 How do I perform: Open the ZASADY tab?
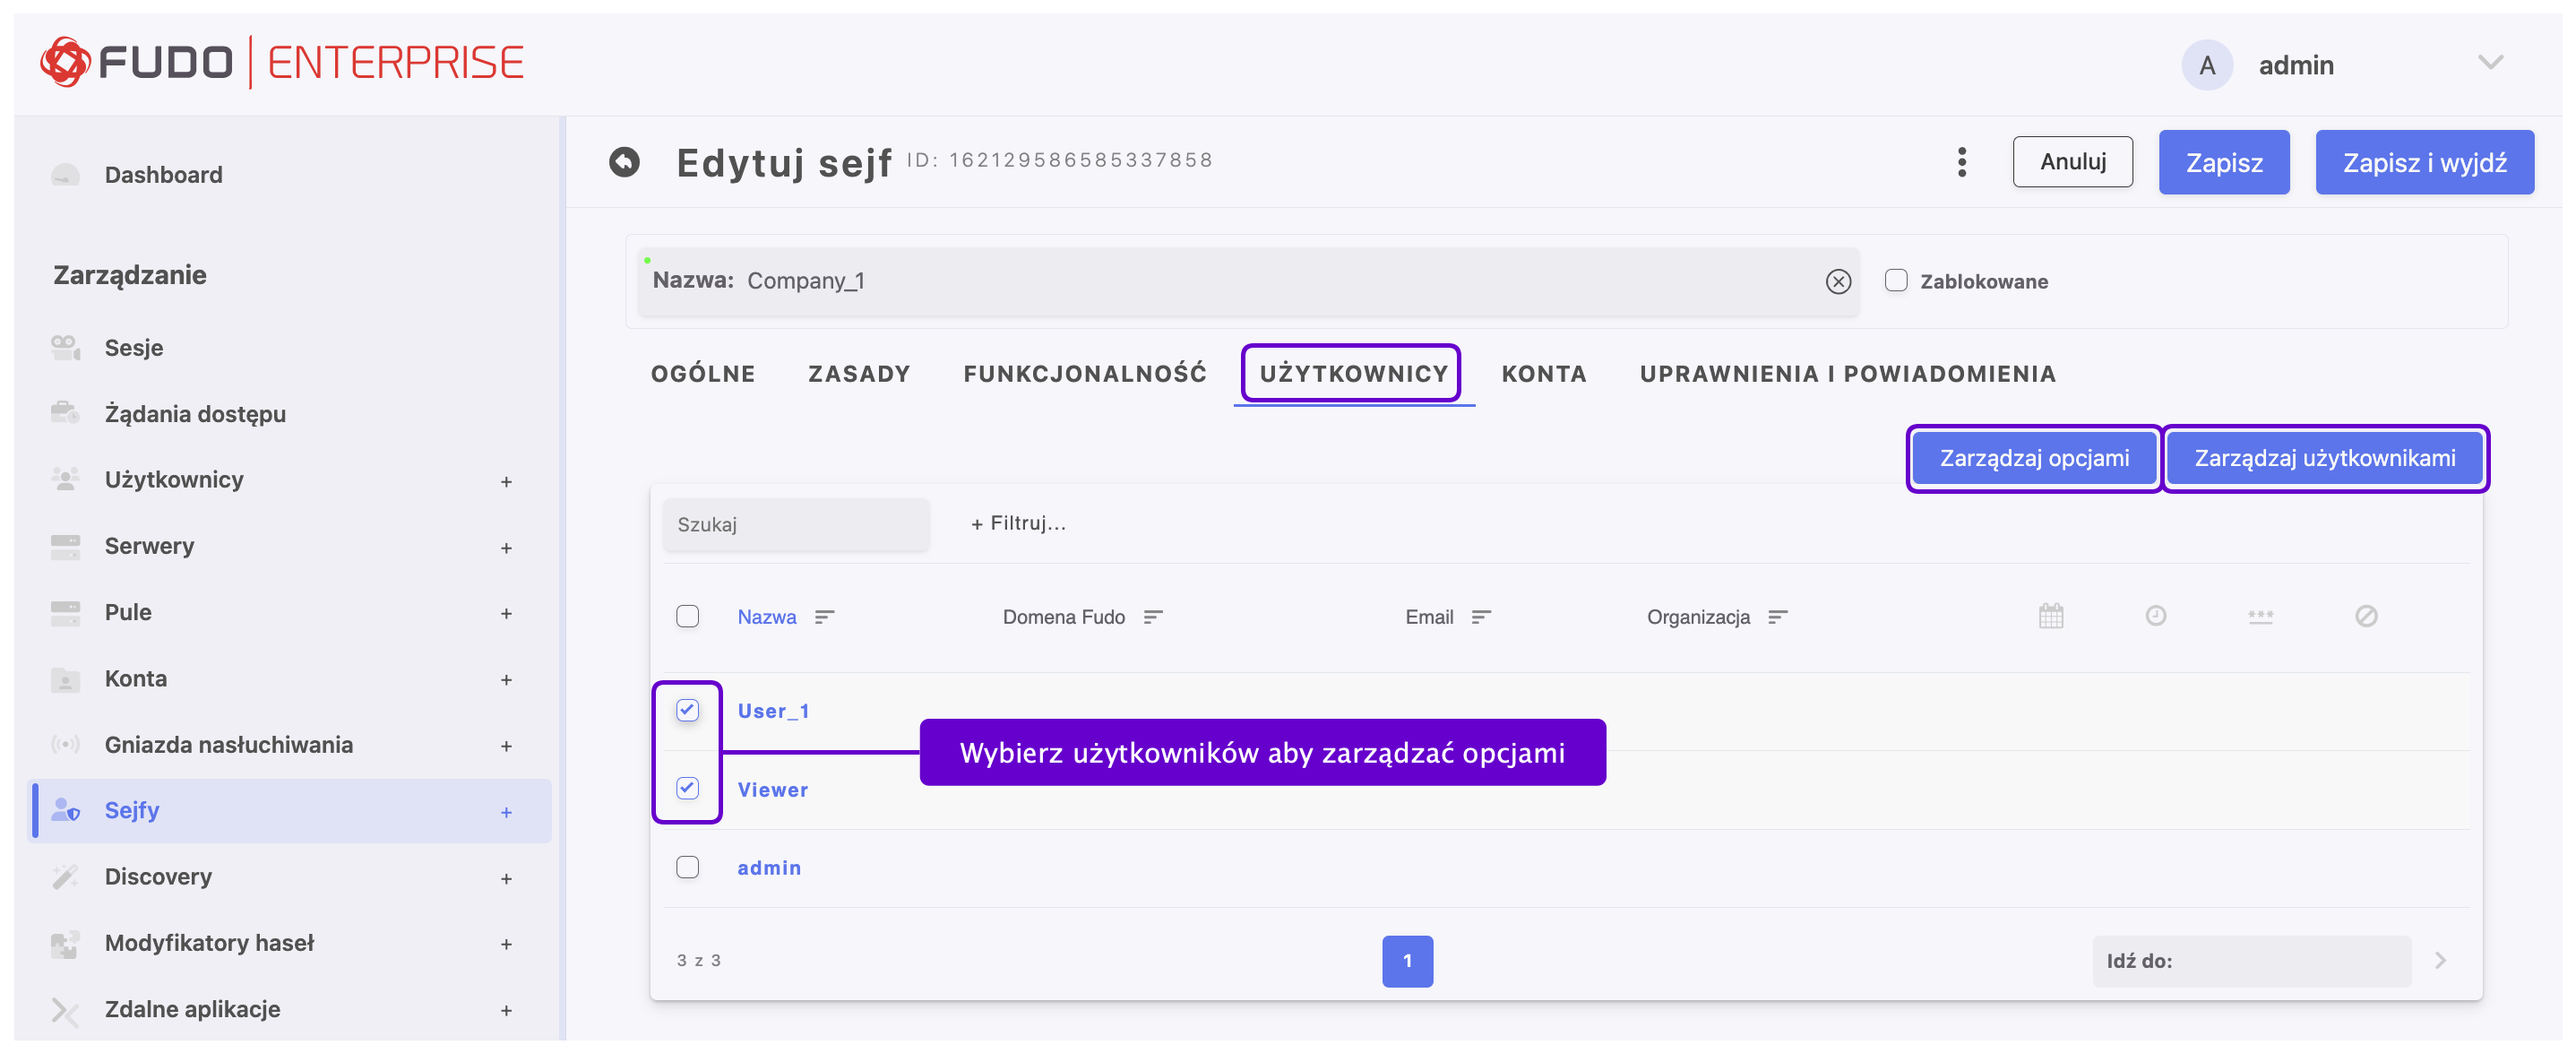click(x=859, y=374)
